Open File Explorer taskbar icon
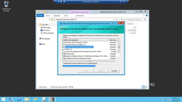Image resolution: width=182 pixels, height=102 pixels. pos(27,99)
